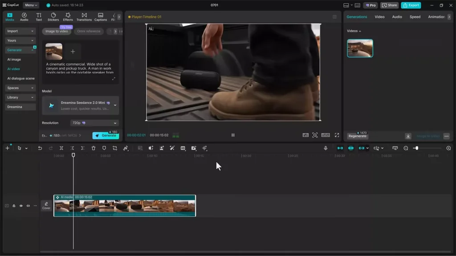Enter fullscreen preview with expand arrows icon
456x256 pixels.
click(337, 135)
